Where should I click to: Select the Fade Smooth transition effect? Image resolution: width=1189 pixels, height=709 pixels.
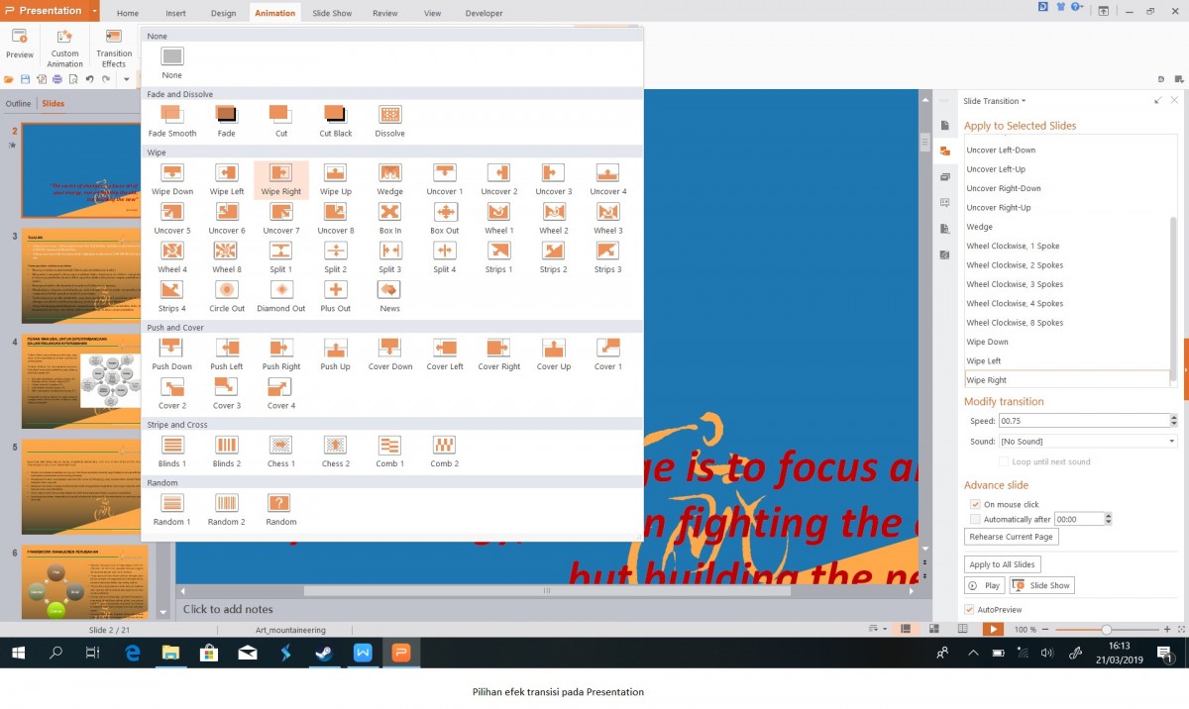coord(171,115)
